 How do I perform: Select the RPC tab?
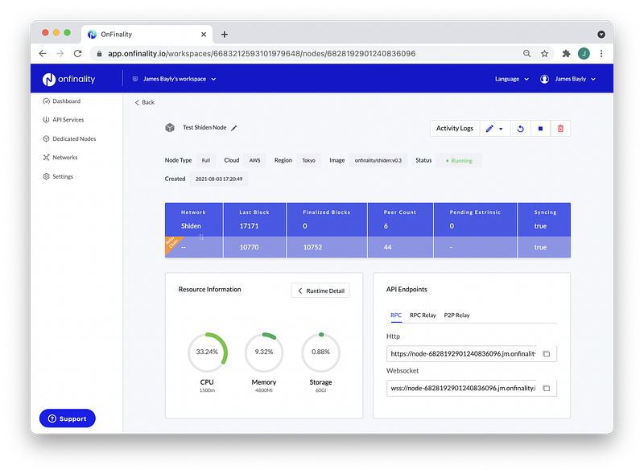coord(396,315)
